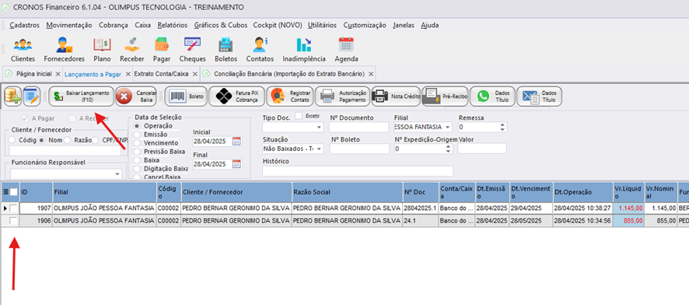This screenshot has width=689, height=305.
Task: Select the Vencimento date radio button
Action: point(137,143)
